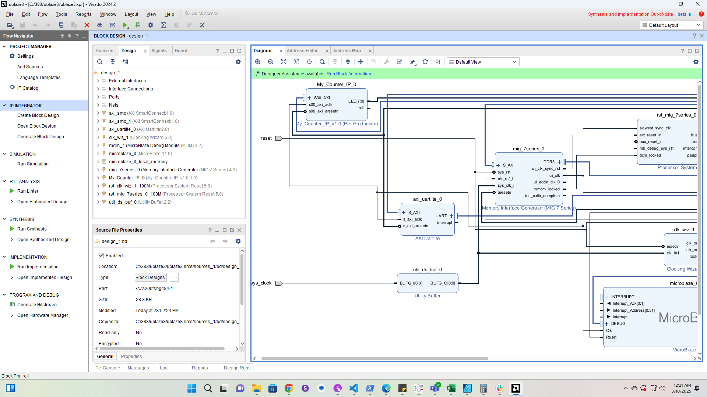Click the green Run Synthesis toolbar arrow
The image size is (707, 397).
click(125, 25)
